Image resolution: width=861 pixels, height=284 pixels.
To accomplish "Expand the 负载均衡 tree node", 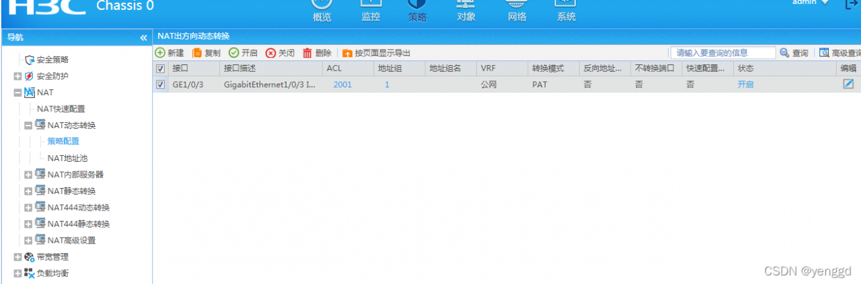I will (17, 273).
